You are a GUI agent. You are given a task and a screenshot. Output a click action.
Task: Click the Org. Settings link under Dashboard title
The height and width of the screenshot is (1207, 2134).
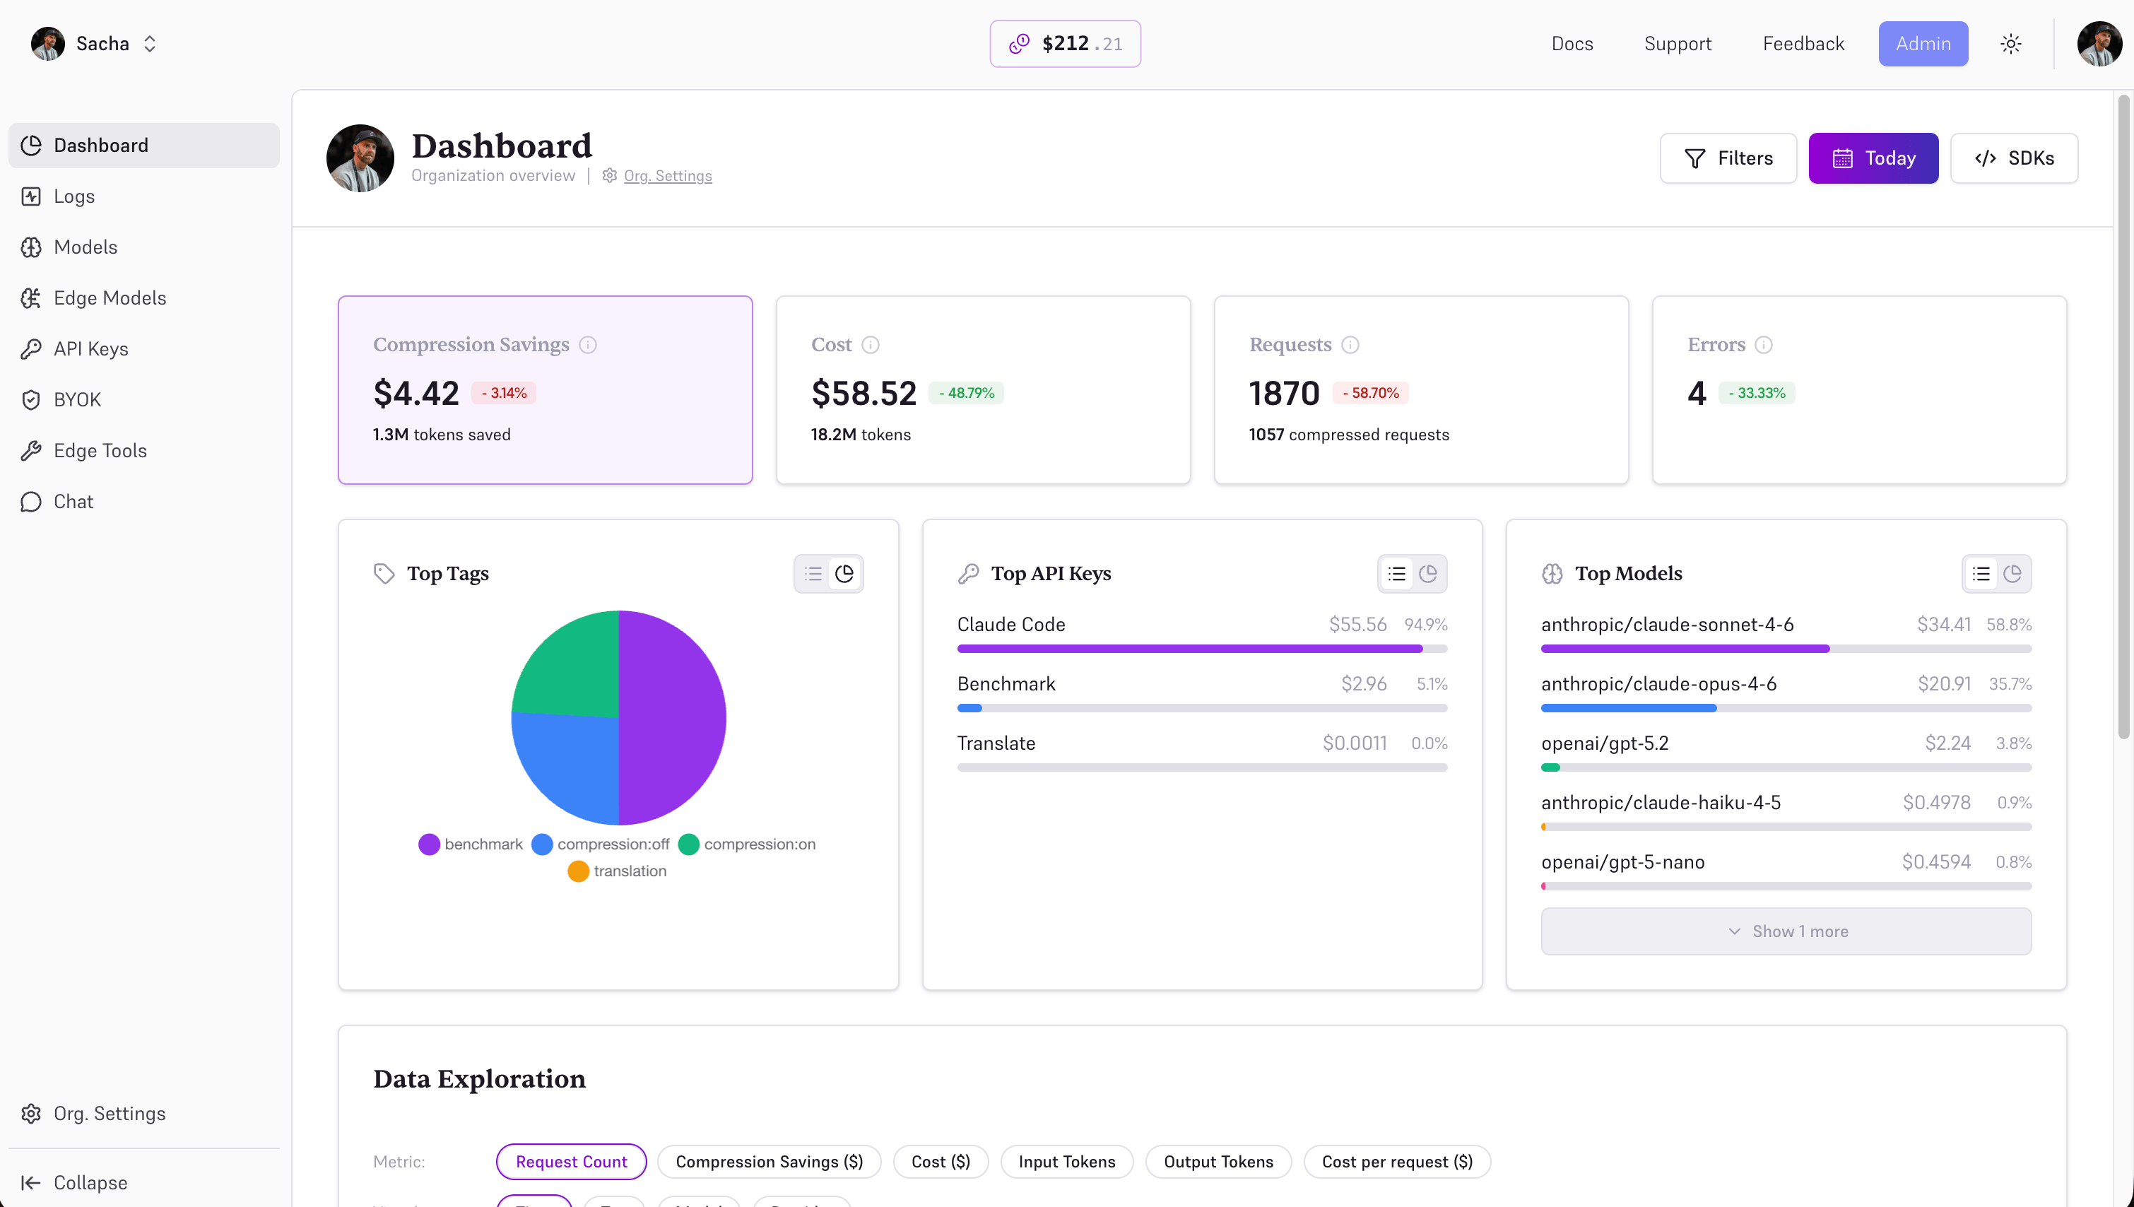[668, 176]
